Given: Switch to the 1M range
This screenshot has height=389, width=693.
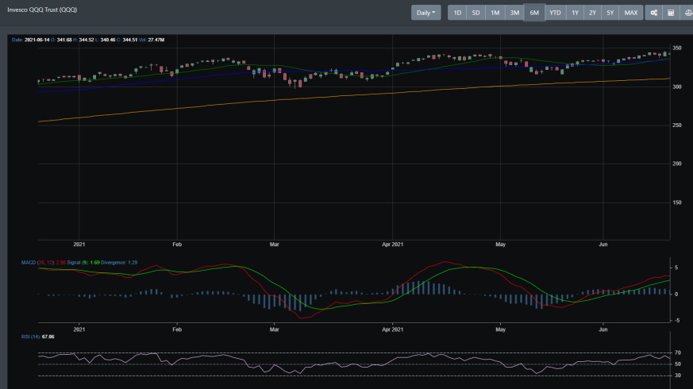Looking at the screenshot, I should click(495, 13).
